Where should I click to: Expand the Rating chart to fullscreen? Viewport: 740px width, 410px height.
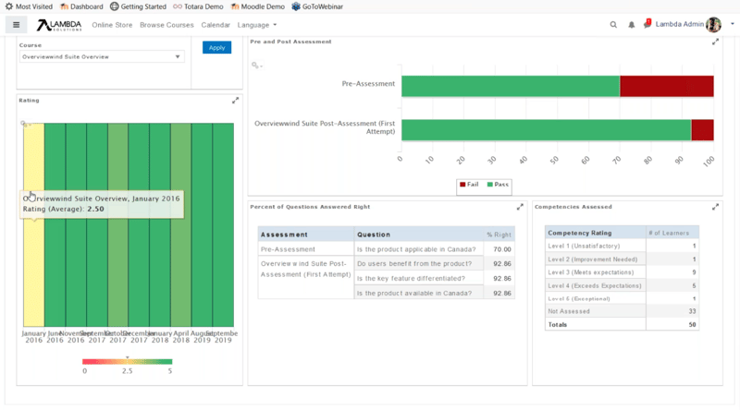[235, 100]
